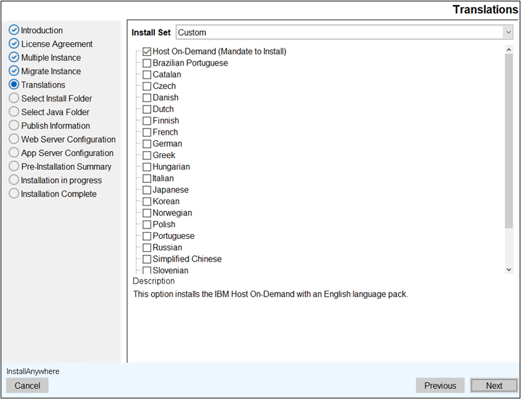The width and height of the screenshot is (521, 399).
Task: Enable the Brazilian Portuguese checkbox
Action: (147, 63)
